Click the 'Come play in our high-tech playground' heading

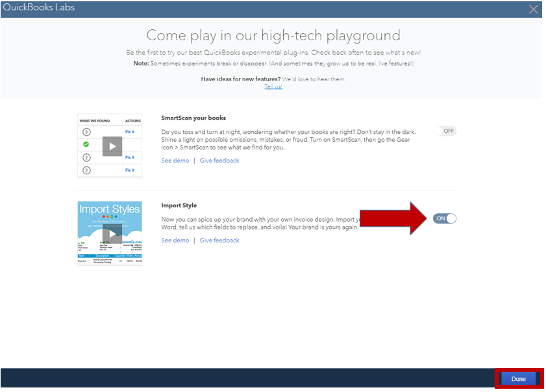(273, 36)
